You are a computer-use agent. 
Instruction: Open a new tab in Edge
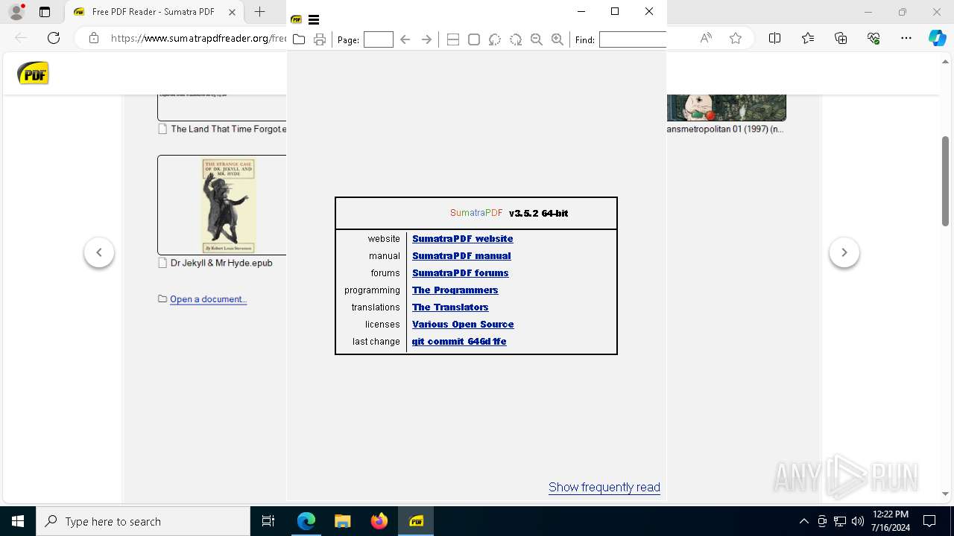pos(260,12)
